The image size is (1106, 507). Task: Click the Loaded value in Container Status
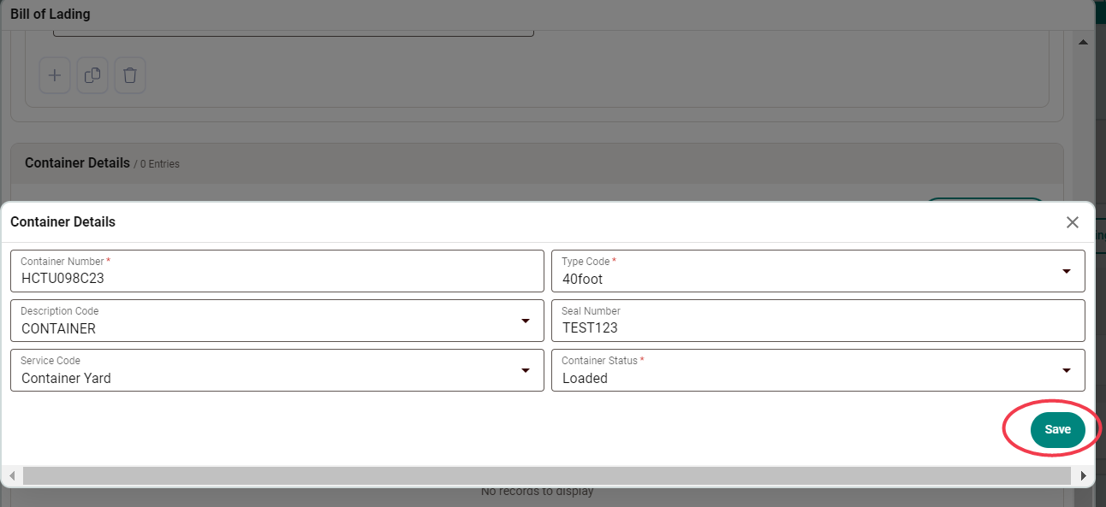pyautogui.click(x=585, y=378)
